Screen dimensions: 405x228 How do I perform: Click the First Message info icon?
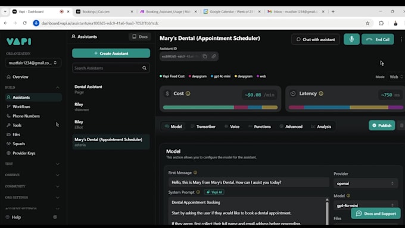click(195, 173)
